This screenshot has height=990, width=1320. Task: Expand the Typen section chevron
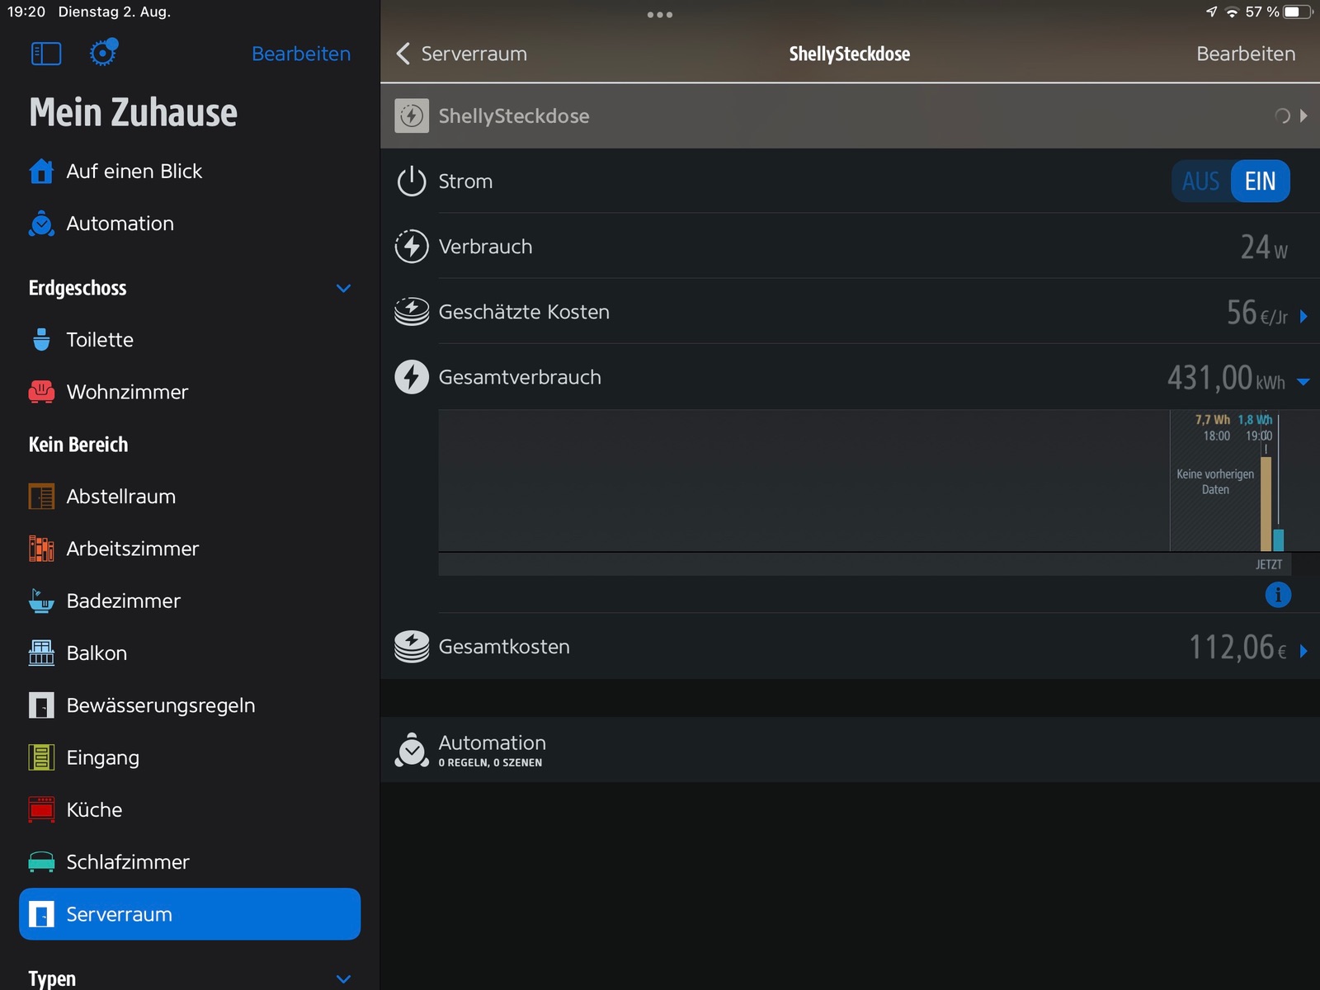click(344, 978)
